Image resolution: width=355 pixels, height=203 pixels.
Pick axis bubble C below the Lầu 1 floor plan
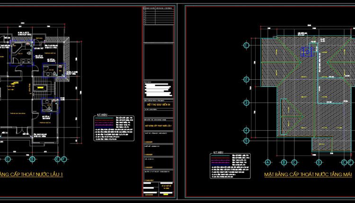8,159
